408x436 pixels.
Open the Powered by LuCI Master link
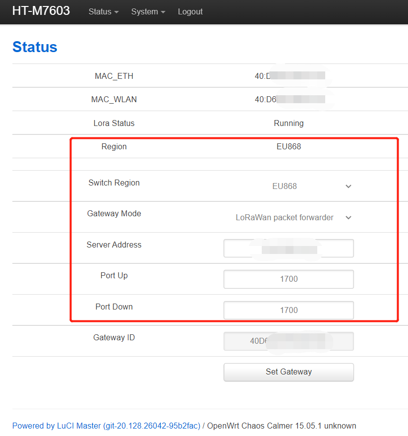(106, 426)
